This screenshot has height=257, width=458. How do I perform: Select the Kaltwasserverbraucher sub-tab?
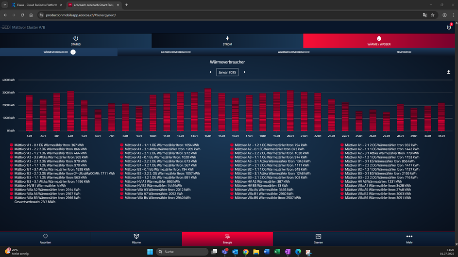coord(176,52)
